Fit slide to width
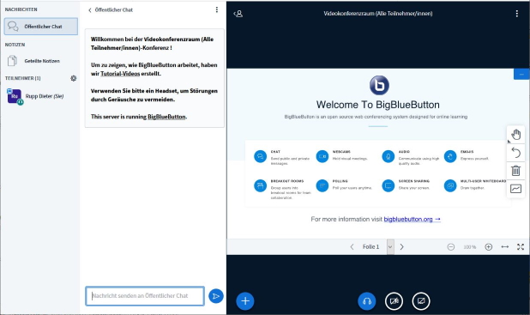Screen dimensions: 530x315 coord(505,247)
